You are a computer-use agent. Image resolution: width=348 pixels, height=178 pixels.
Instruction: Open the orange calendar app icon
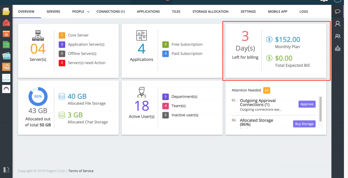point(6,34)
